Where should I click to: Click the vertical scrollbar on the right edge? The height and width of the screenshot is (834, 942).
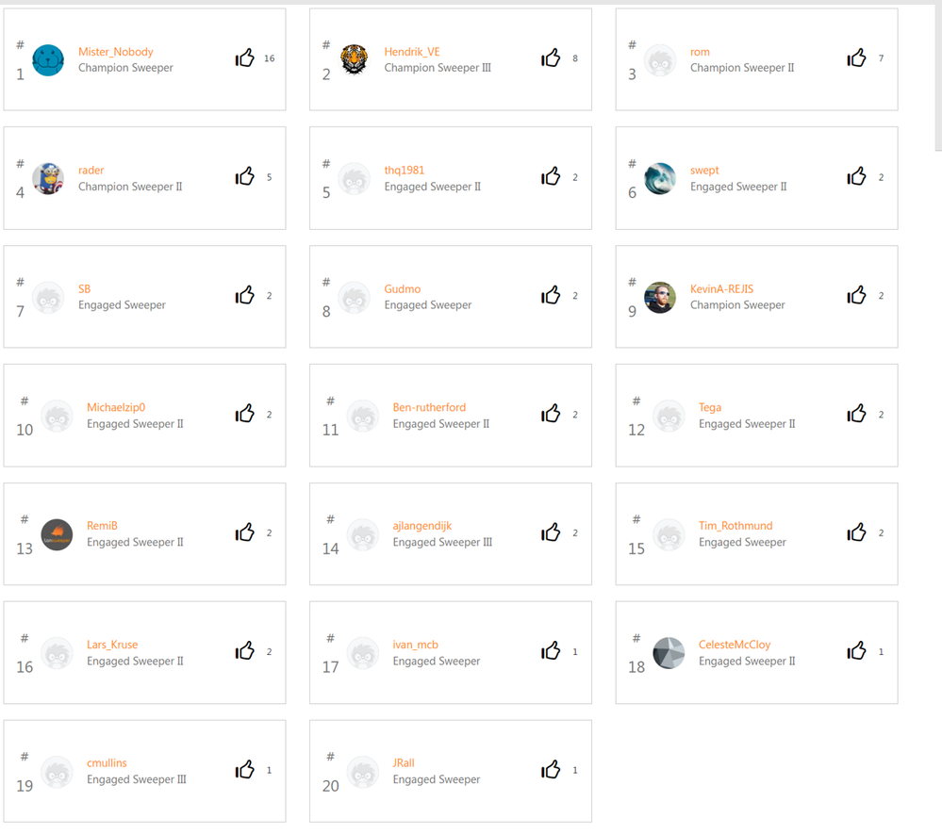937,75
